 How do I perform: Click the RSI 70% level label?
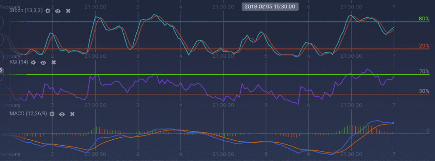tap(424, 72)
